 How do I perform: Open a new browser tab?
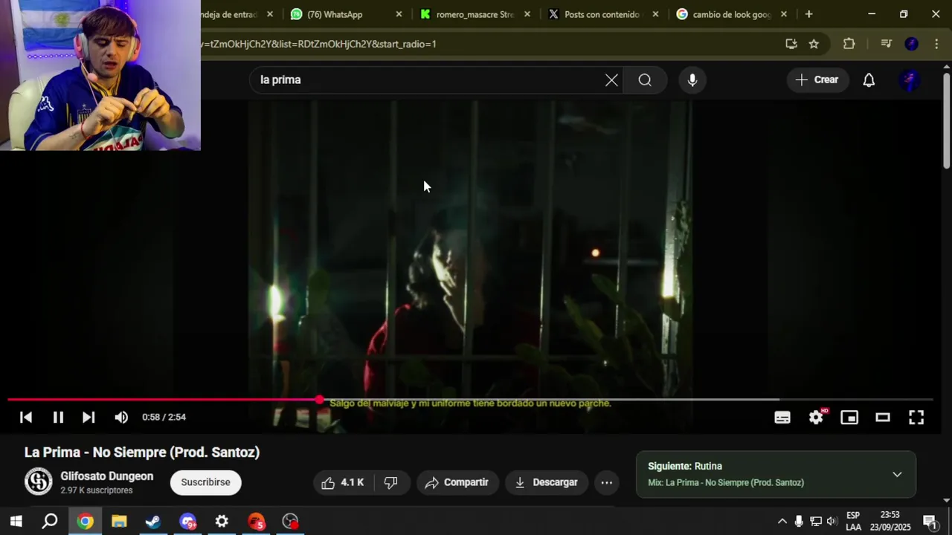point(808,14)
